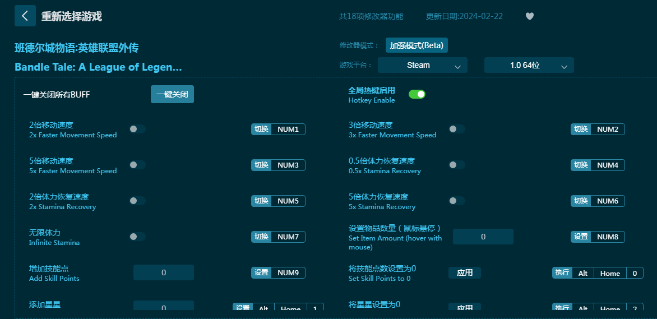Enable 5x Stamina Recovery switch
The image size is (657, 319).
click(x=456, y=201)
